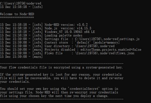The image size is (151, 103).
Task: Click the Node-RED version v3.0.2 line
Action: coord(44,25)
